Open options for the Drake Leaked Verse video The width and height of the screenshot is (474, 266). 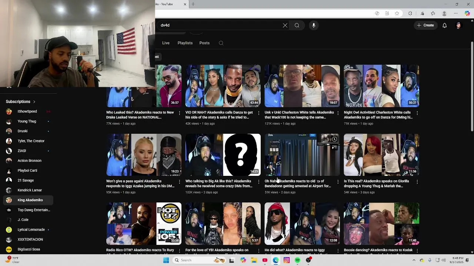pyautogui.click(x=179, y=113)
